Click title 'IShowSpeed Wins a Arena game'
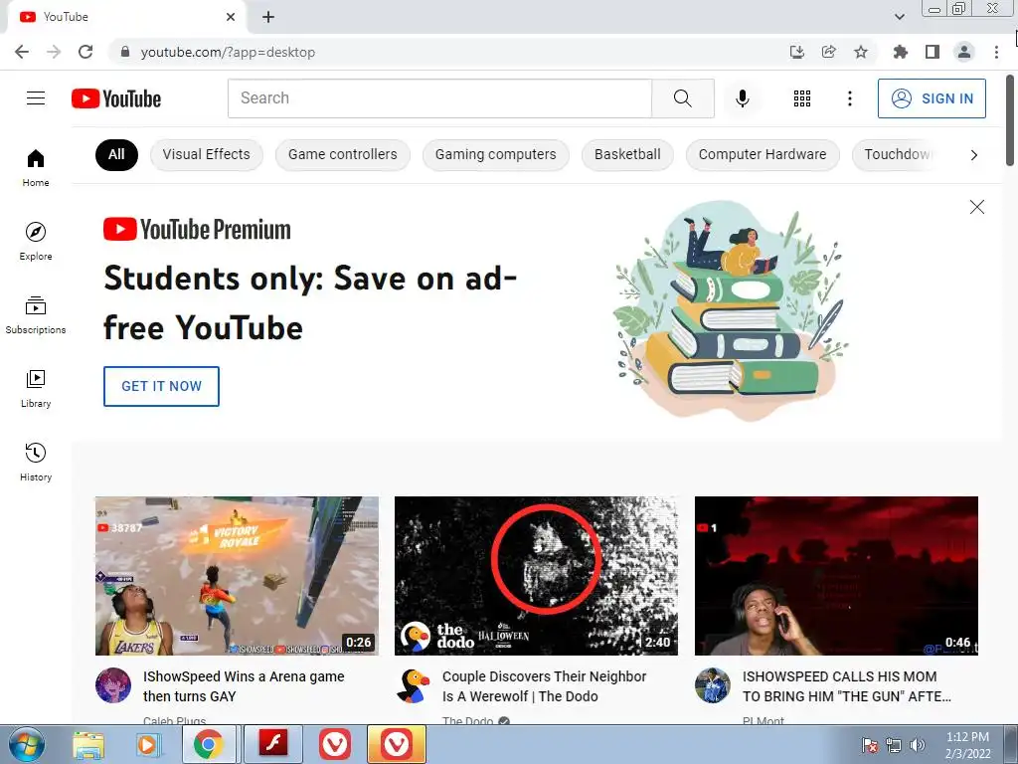This screenshot has width=1018, height=764. pyautogui.click(x=244, y=686)
